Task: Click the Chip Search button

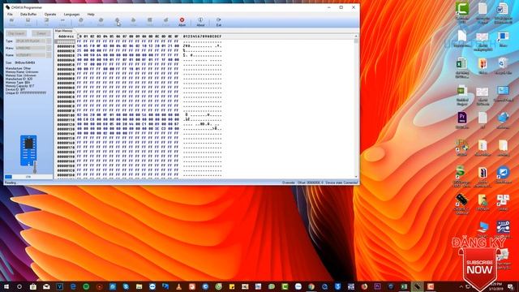Action: pos(16,33)
